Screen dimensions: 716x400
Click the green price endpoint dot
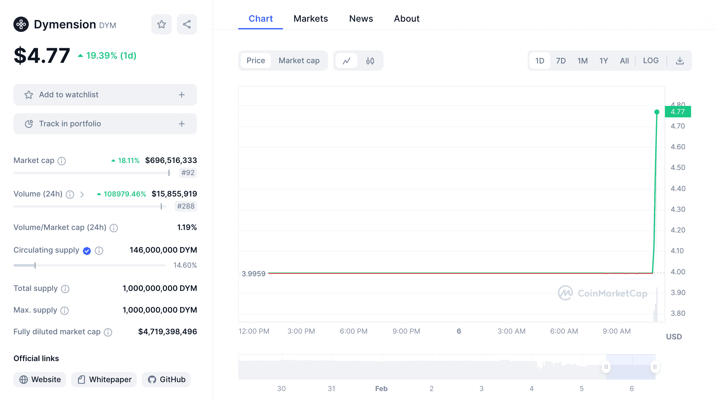657,112
